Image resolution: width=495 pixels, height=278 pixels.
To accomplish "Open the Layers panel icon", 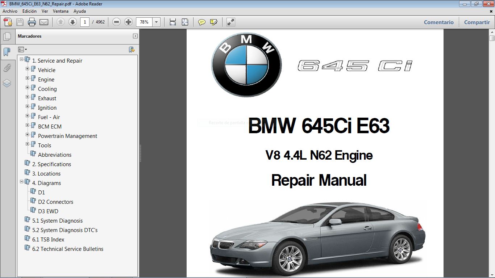I will pos(7,83).
